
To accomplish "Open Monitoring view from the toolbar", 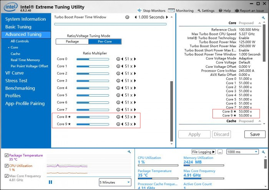I will [x=171, y=11].
